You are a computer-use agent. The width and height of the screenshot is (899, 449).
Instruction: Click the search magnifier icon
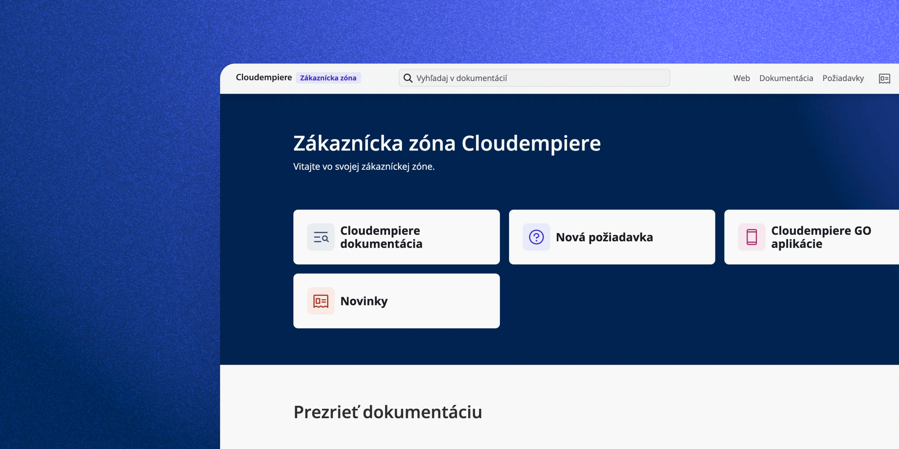pos(408,78)
